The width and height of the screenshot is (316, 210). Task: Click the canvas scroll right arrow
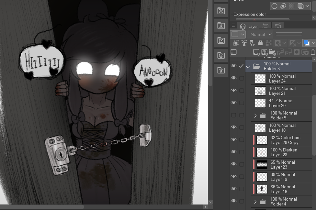click(x=205, y=207)
